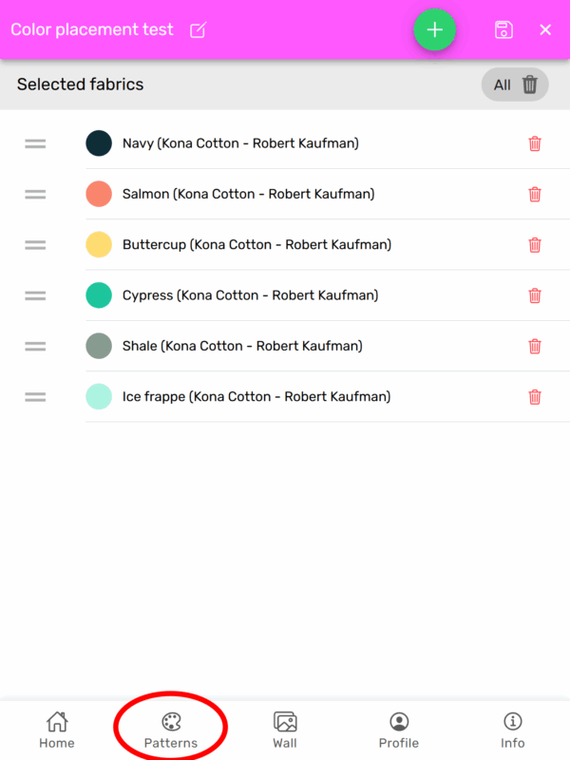Go to the Home tab

[57, 730]
